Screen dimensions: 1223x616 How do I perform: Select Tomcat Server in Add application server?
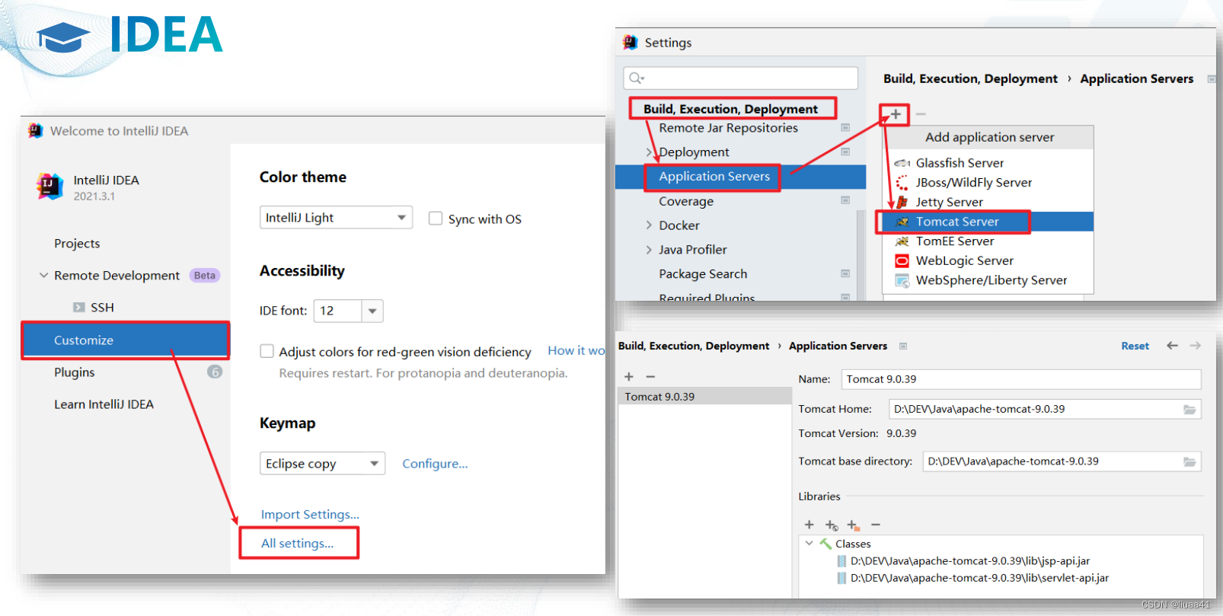coord(988,222)
